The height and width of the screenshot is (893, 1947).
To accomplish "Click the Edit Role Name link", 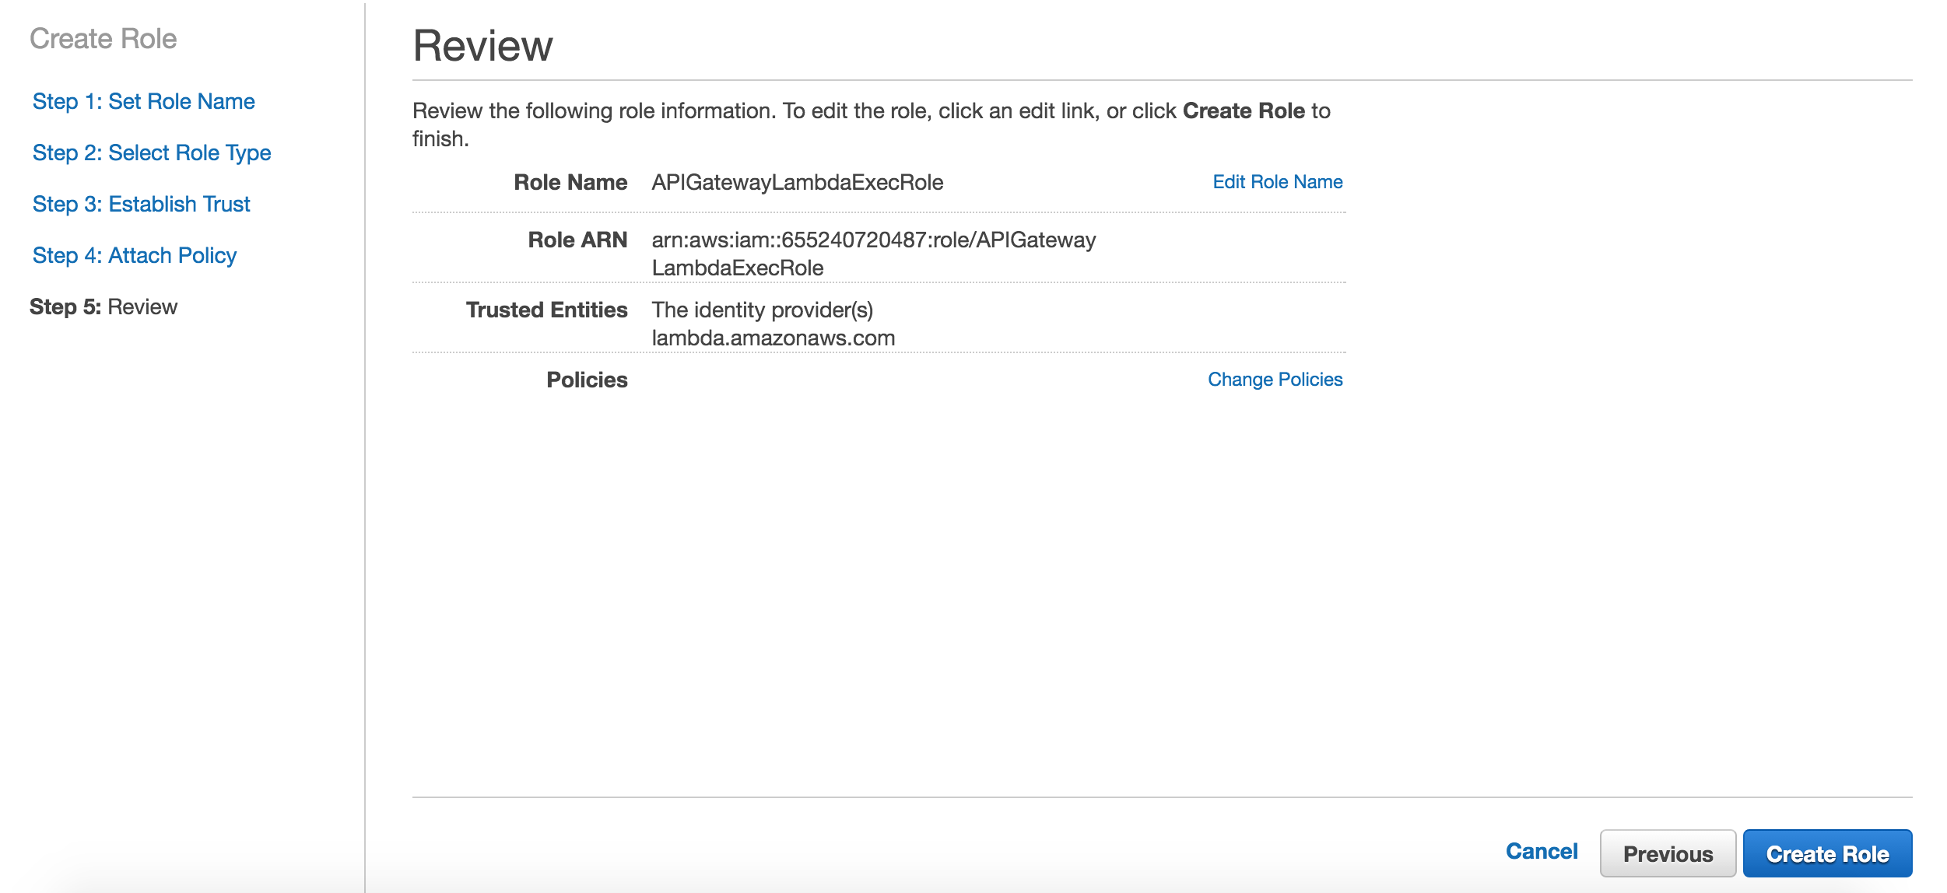I will coord(1277,182).
